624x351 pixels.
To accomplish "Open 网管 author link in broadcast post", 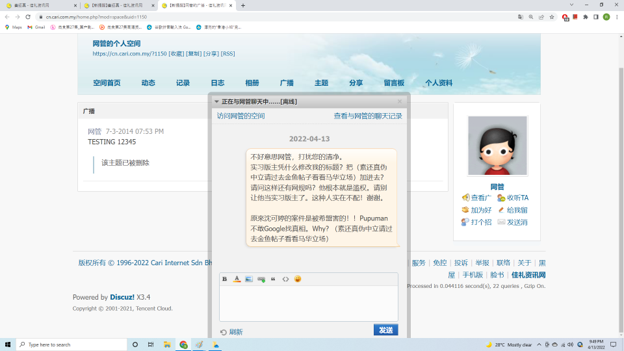I will coord(95,131).
